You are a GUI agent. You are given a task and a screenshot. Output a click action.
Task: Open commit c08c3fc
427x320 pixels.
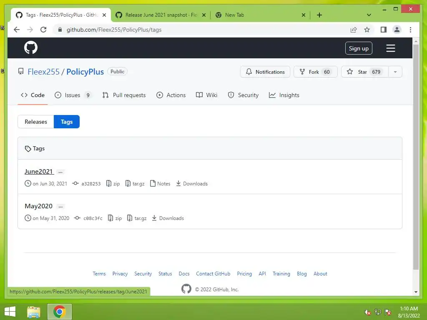coord(88,218)
